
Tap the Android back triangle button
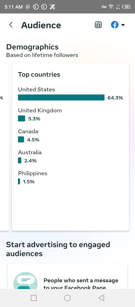(x=101, y=298)
